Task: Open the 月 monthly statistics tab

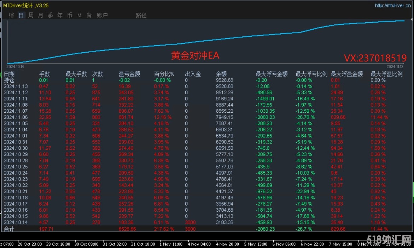Action: [40, 15]
